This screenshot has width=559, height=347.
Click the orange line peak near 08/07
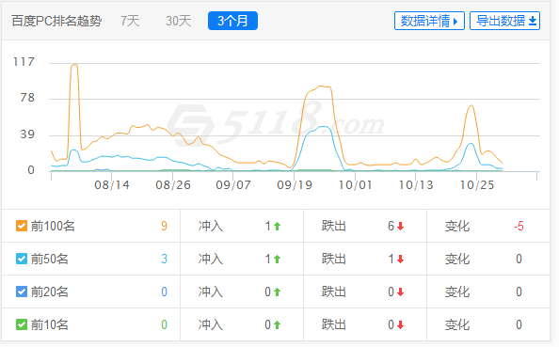pyautogui.click(x=74, y=65)
